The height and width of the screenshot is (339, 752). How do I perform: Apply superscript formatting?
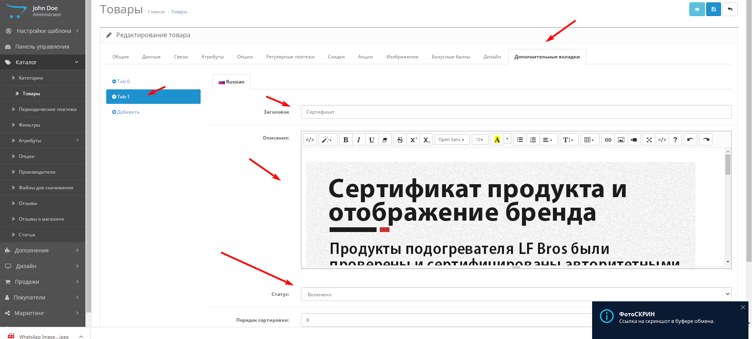413,140
